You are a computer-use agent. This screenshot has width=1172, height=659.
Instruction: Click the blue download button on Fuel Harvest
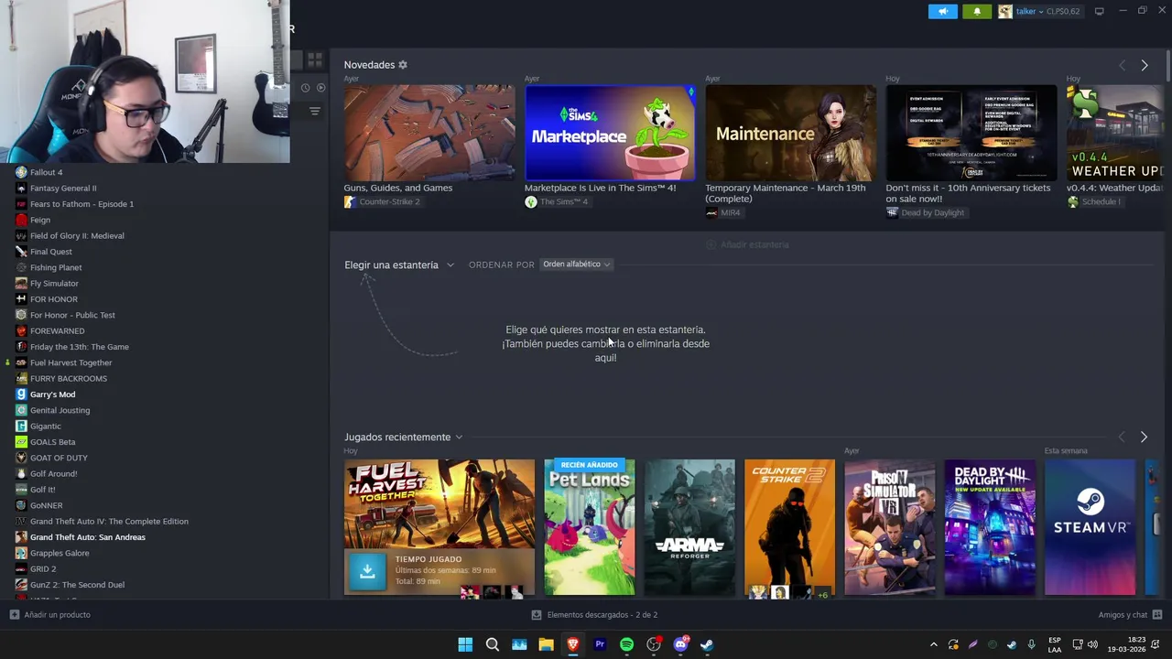coord(367,571)
